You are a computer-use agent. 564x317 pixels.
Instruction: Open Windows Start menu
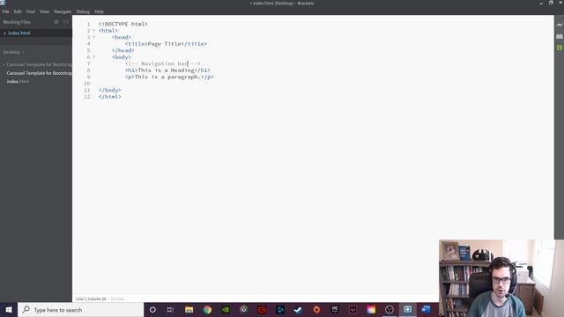click(x=9, y=310)
